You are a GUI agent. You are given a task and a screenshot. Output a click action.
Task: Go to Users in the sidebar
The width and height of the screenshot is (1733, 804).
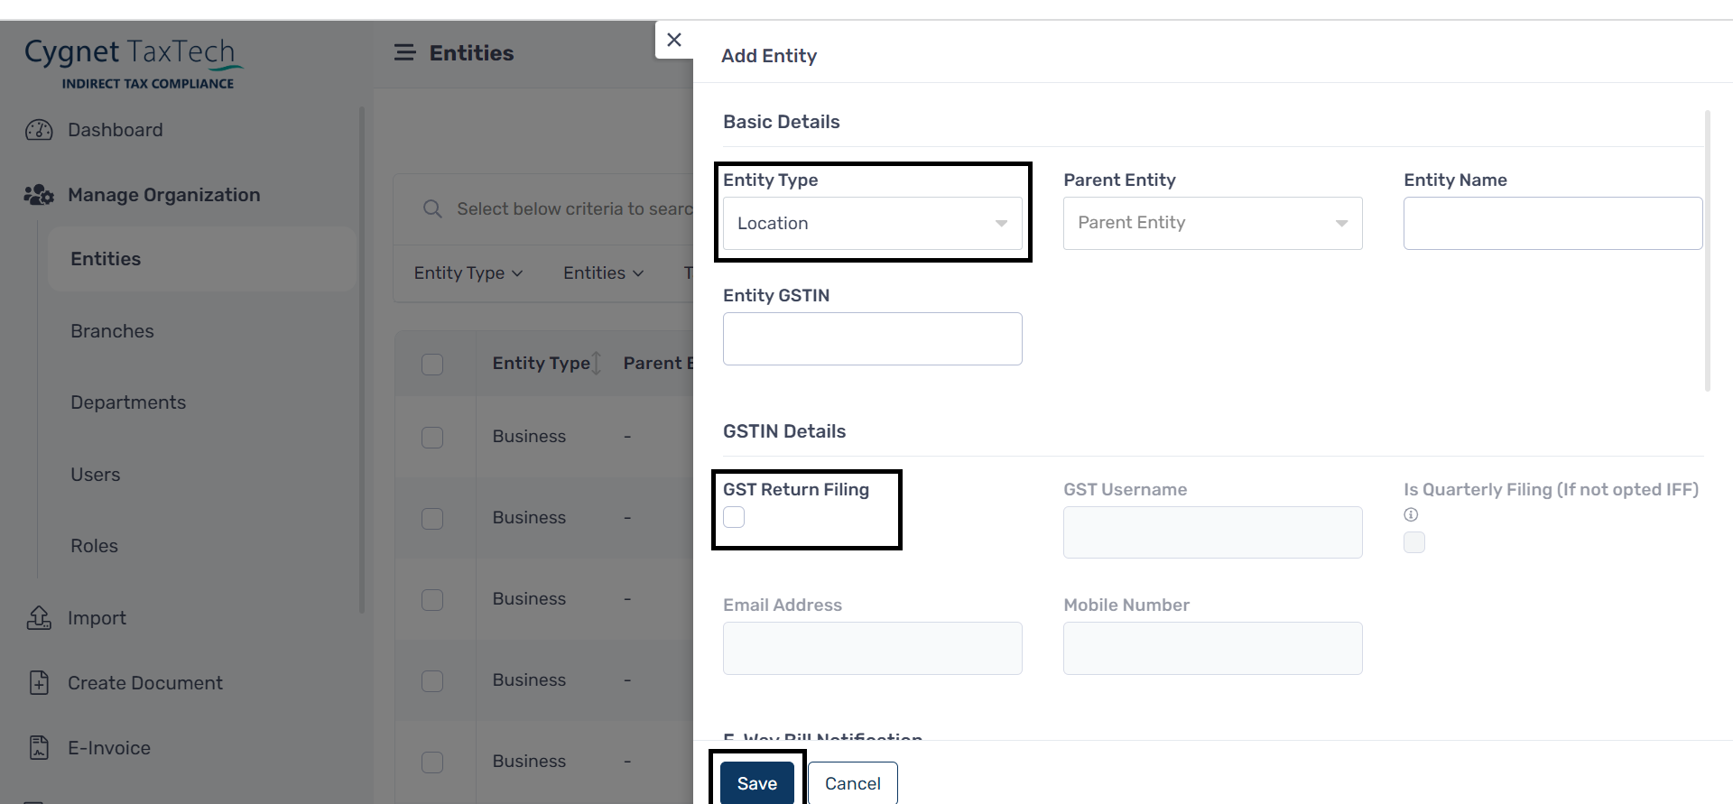coord(96,475)
